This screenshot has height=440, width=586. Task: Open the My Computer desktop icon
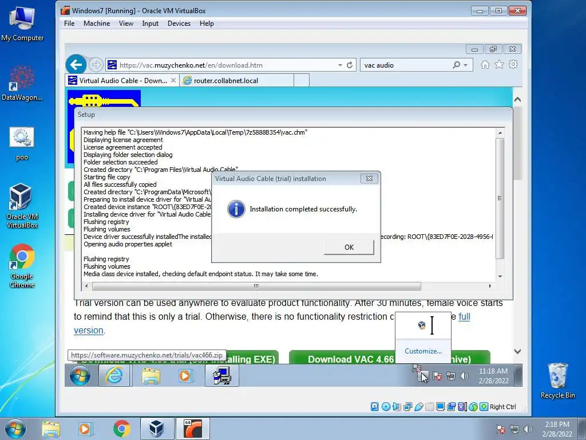point(22,24)
